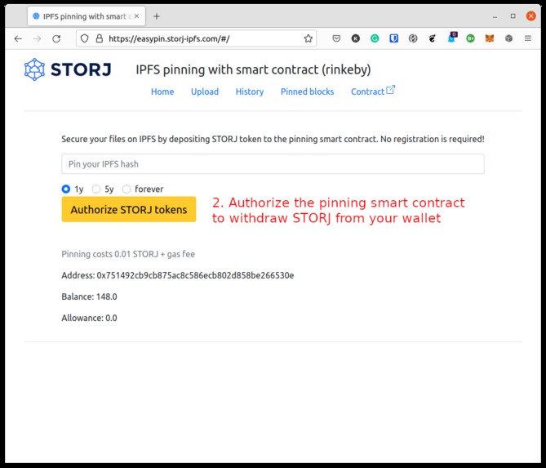The height and width of the screenshot is (468, 546).
Task: Save page to Pocket
Action: pyautogui.click(x=336, y=38)
